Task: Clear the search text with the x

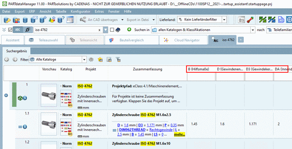Action: (x=99, y=30)
